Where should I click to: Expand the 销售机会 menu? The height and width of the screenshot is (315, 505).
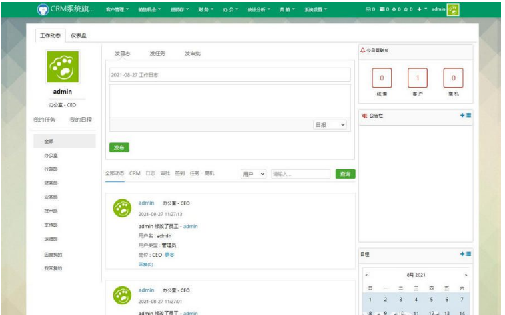[x=149, y=9]
